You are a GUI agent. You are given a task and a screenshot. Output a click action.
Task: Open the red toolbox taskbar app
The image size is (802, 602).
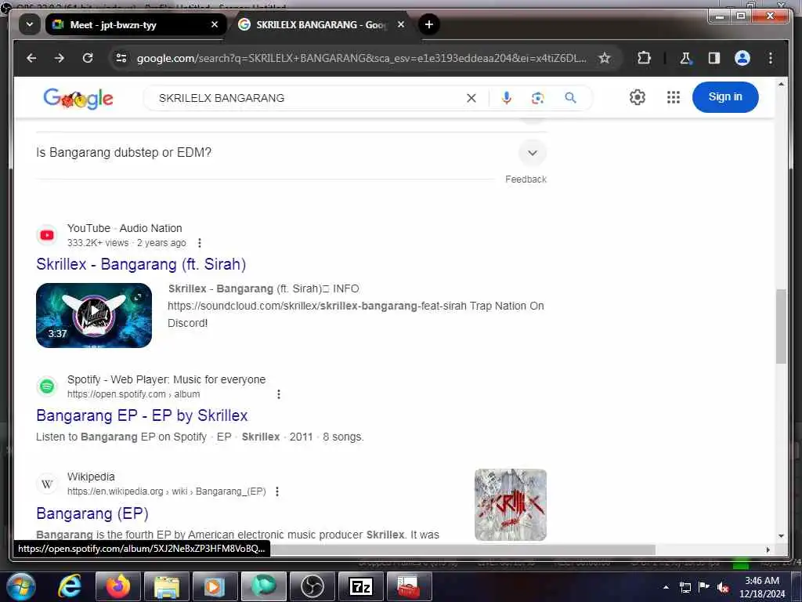[x=409, y=586]
